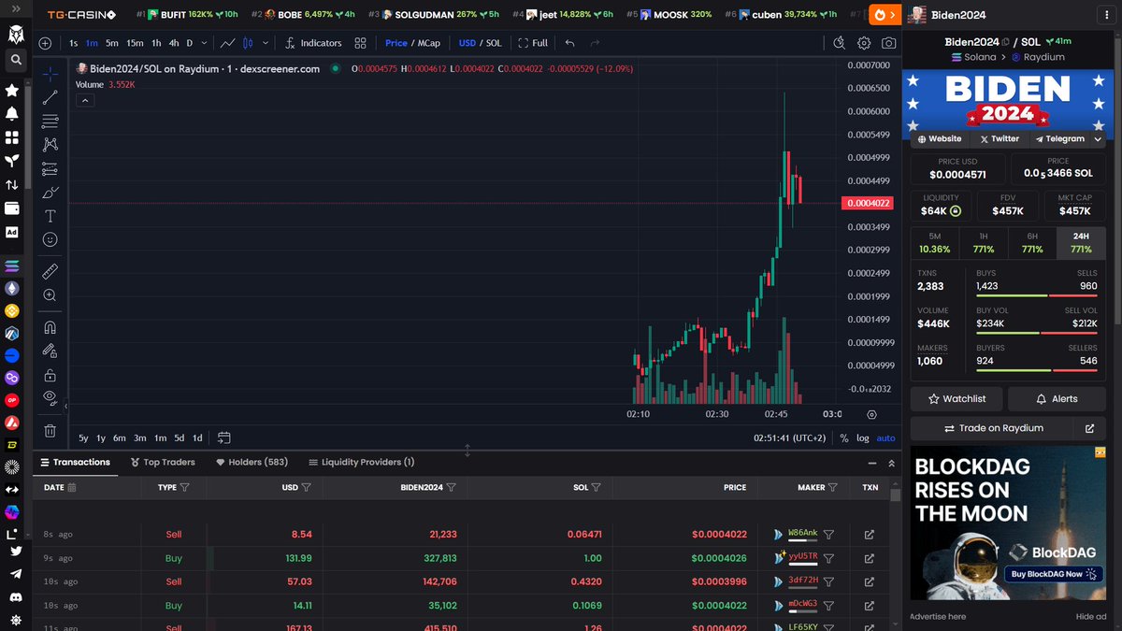Toggle log scale on chart
This screenshot has width=1122, height=631.
[862, 437]
